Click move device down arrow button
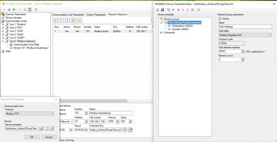 [67, 21]
